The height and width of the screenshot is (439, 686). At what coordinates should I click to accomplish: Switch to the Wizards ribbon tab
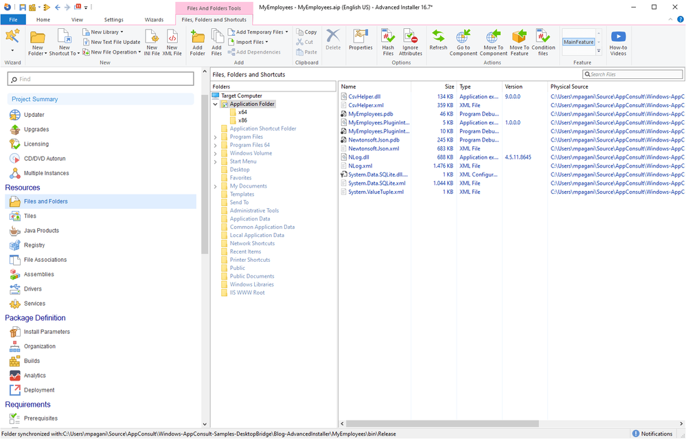(154, 20)
